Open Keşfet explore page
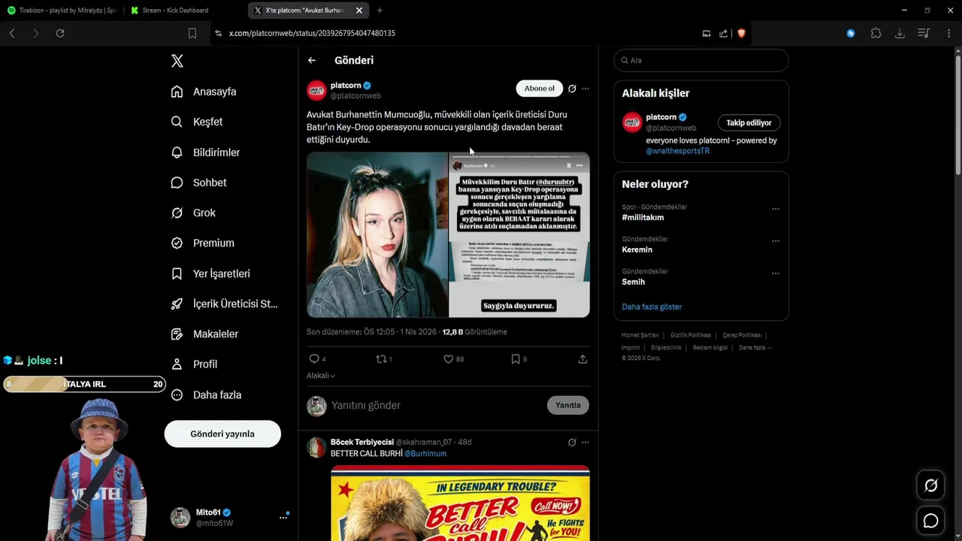The width and height of the screenshot is (962, 541). pyautogui.click(x=197, y=122)
